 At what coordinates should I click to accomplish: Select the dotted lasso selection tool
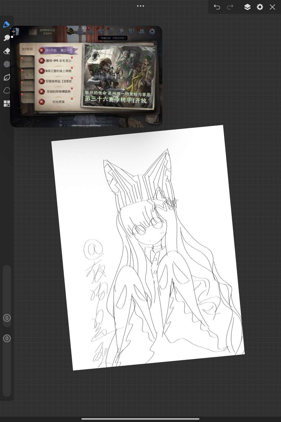click(x=7, y=91)
